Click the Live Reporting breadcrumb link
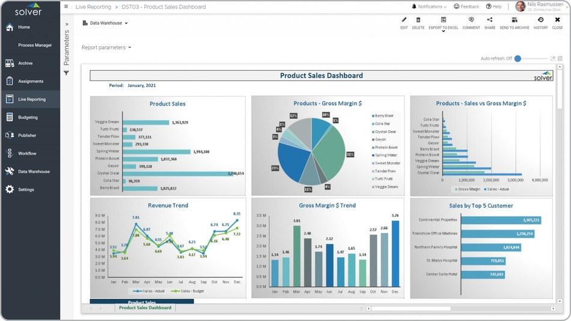This screenshot has height=321, width=571. tap(93, 7)
